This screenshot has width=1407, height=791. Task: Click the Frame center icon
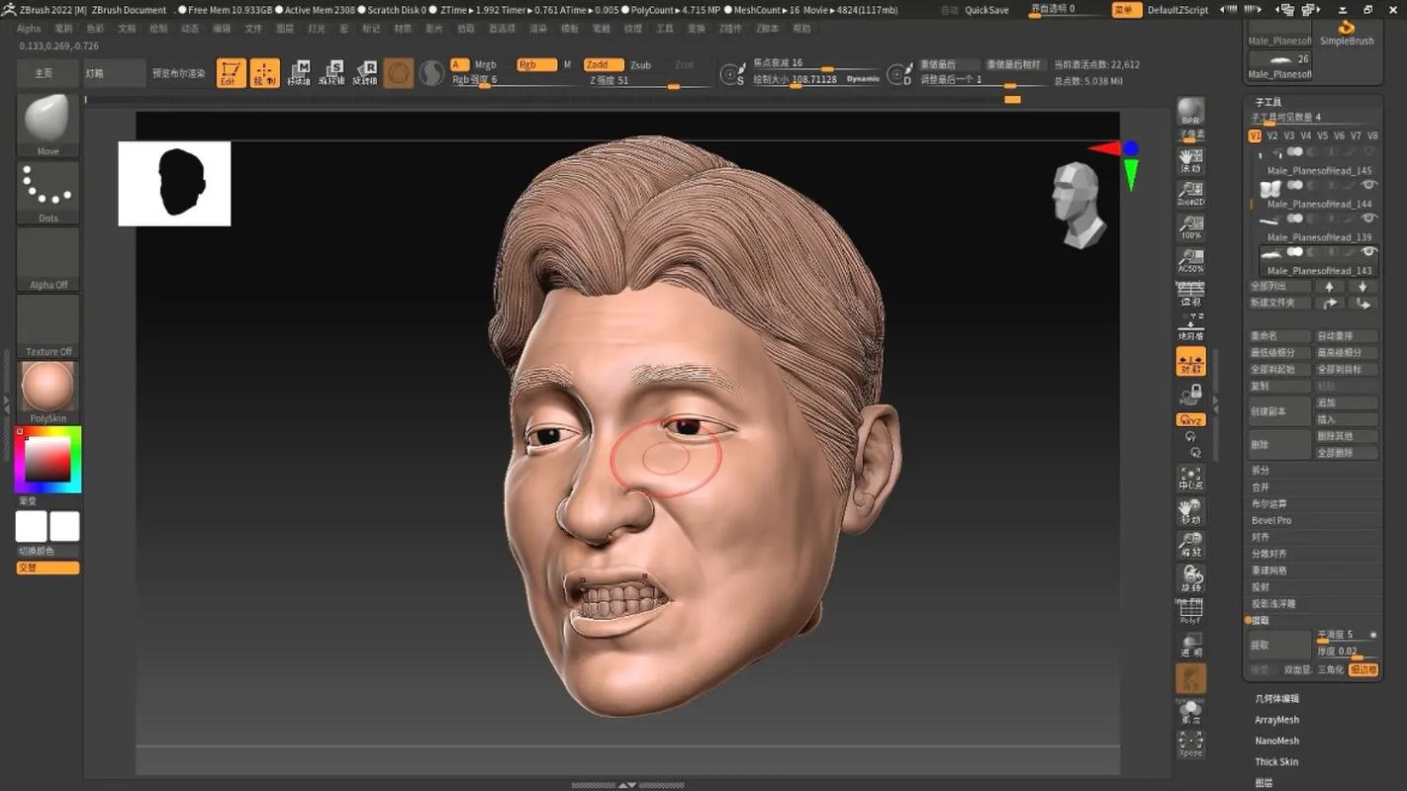[1191, 479]
